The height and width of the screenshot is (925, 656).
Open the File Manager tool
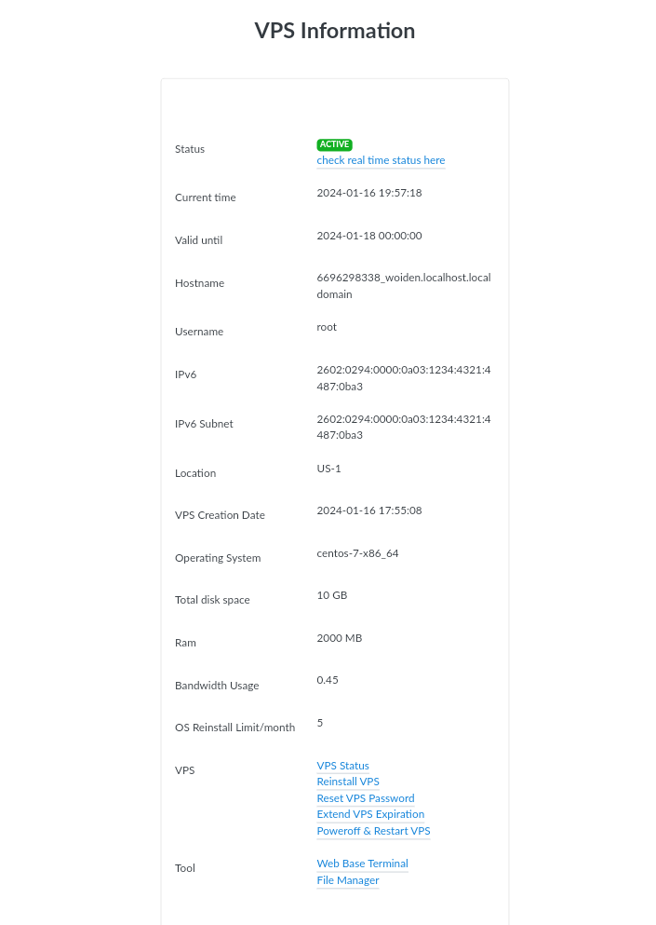[x=348, y=880]
